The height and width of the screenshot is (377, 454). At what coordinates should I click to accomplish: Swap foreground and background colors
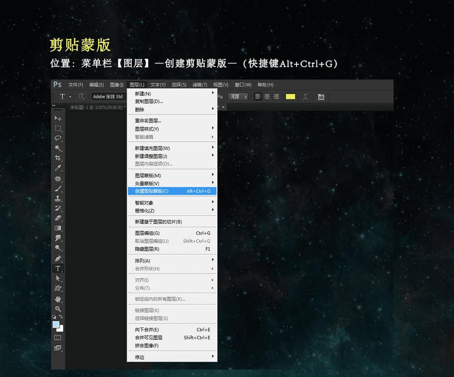point(61,317)
